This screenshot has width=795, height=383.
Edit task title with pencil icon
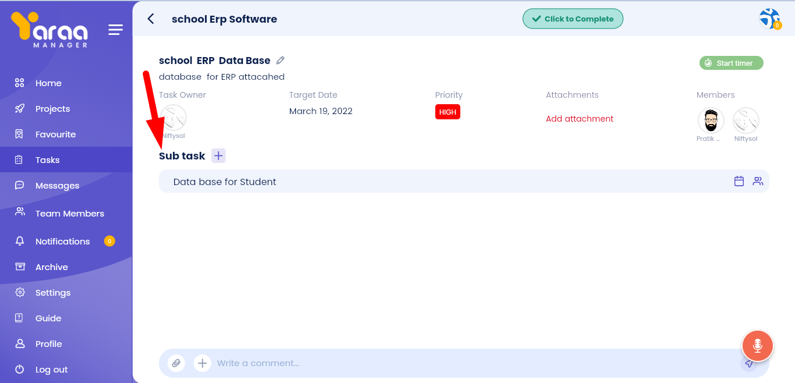(280, 61)
